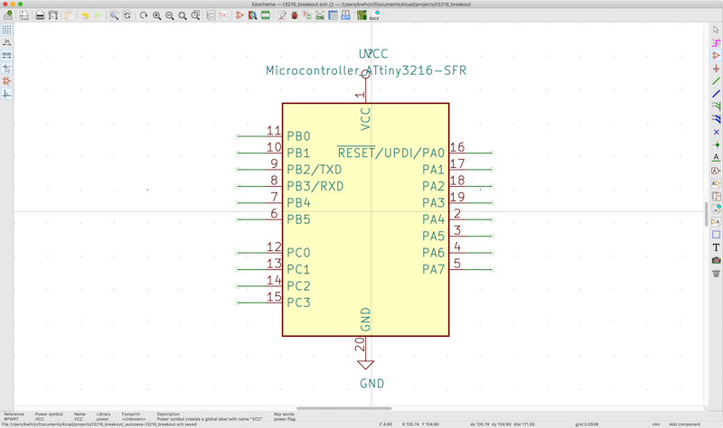Zoom to selection icon
Screen dimensions: 723x428
click(195, 15)
